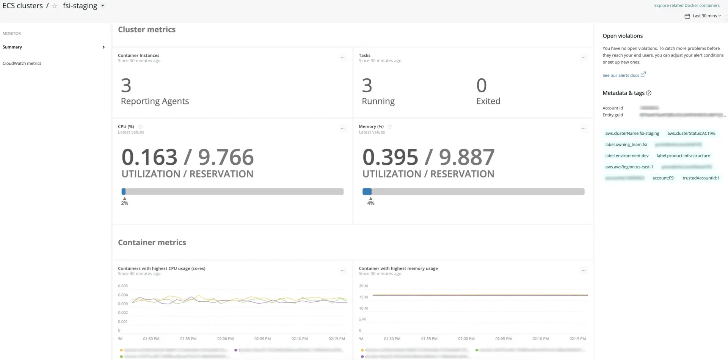Open Memory (%) widget ellipsis menu
This screenshot has width=728, height=360.
(583, 129)
